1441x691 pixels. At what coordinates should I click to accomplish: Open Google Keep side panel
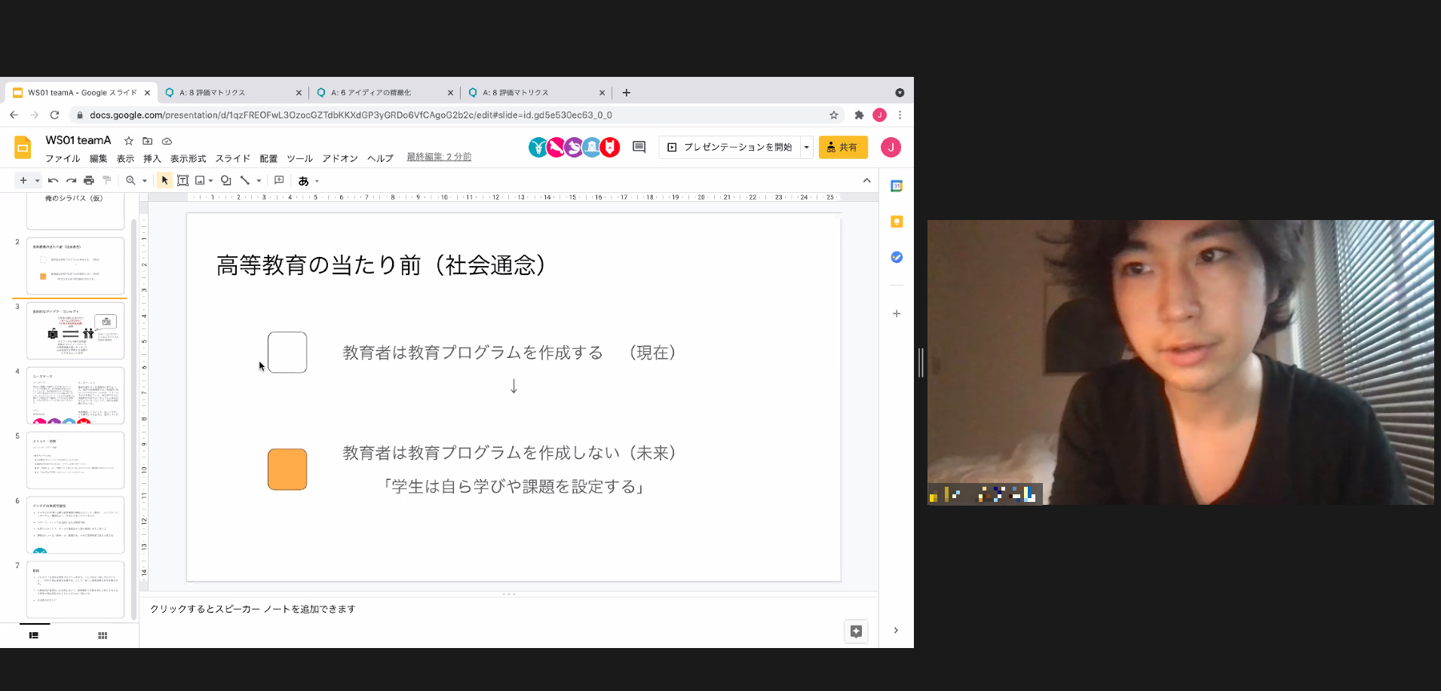(x=897, y=222)
